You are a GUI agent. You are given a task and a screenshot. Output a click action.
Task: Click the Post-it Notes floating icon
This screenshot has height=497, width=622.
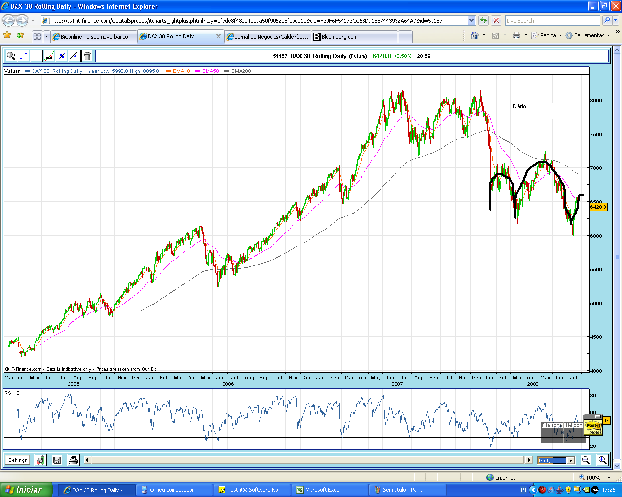click(593, 426)
